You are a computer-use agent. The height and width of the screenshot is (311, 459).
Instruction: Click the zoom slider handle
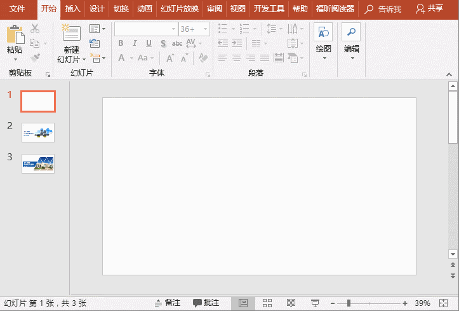click(348, 303)
